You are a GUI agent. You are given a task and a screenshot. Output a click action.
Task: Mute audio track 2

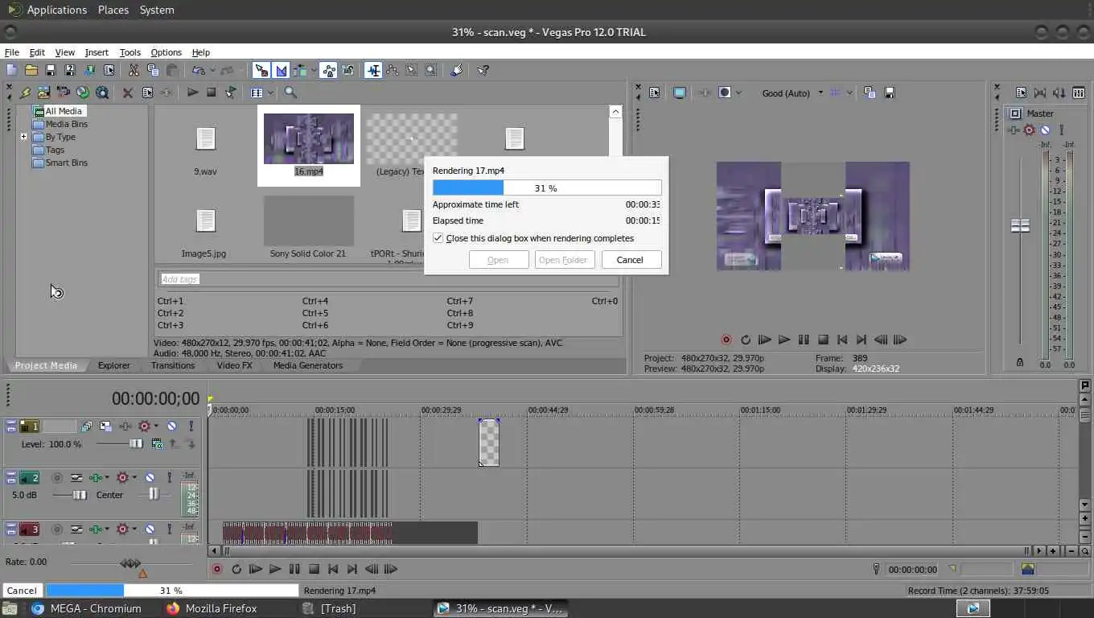150,478
